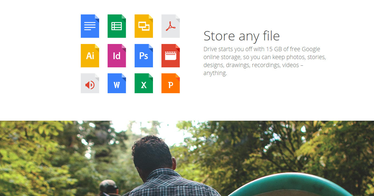Open the blue Word W icon
The image size is (374, 196).
(x=117, y=83)
